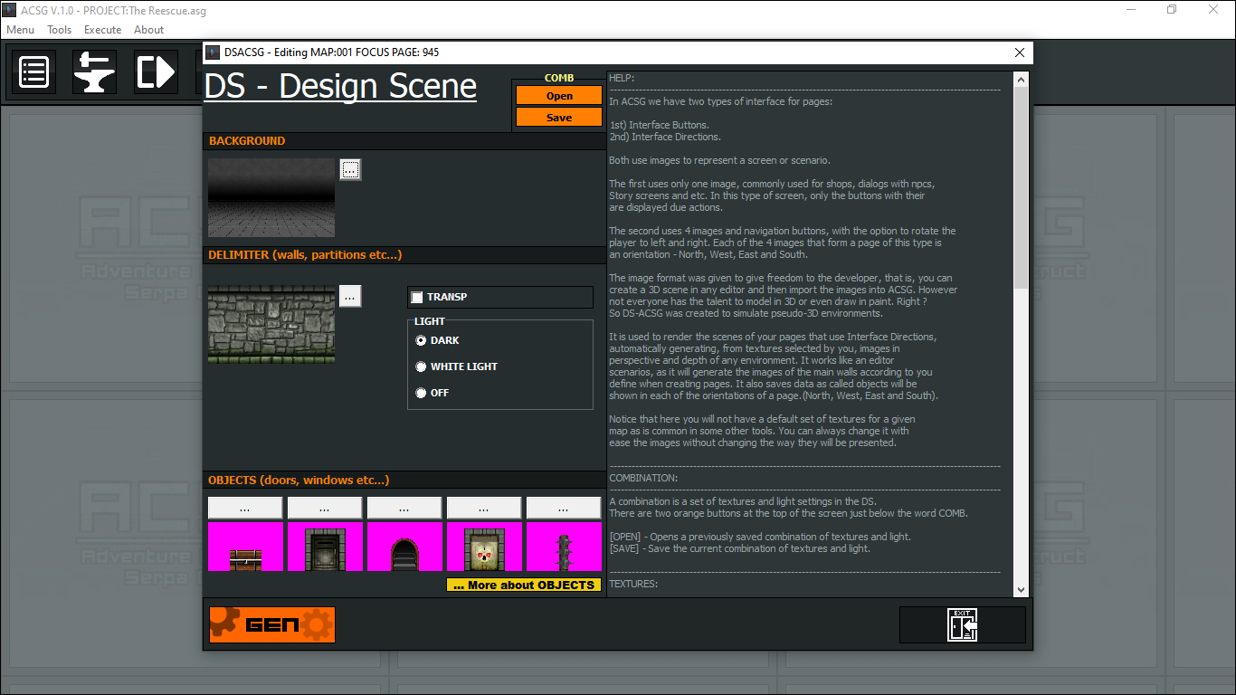This screenshot has height=695, width=1236.
Task: Open the Tools menu
Action: (x=60, y=30)
